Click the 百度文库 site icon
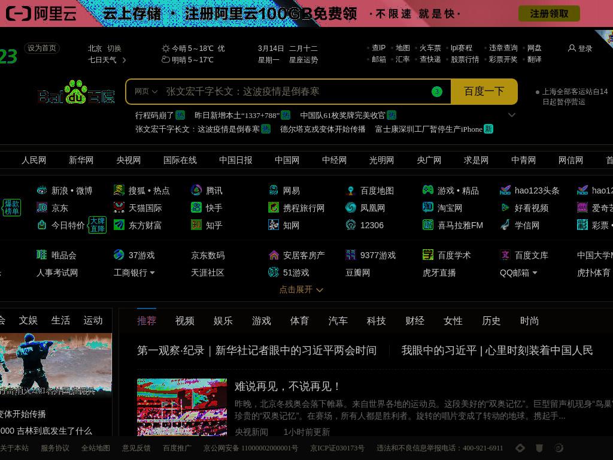 505,255
